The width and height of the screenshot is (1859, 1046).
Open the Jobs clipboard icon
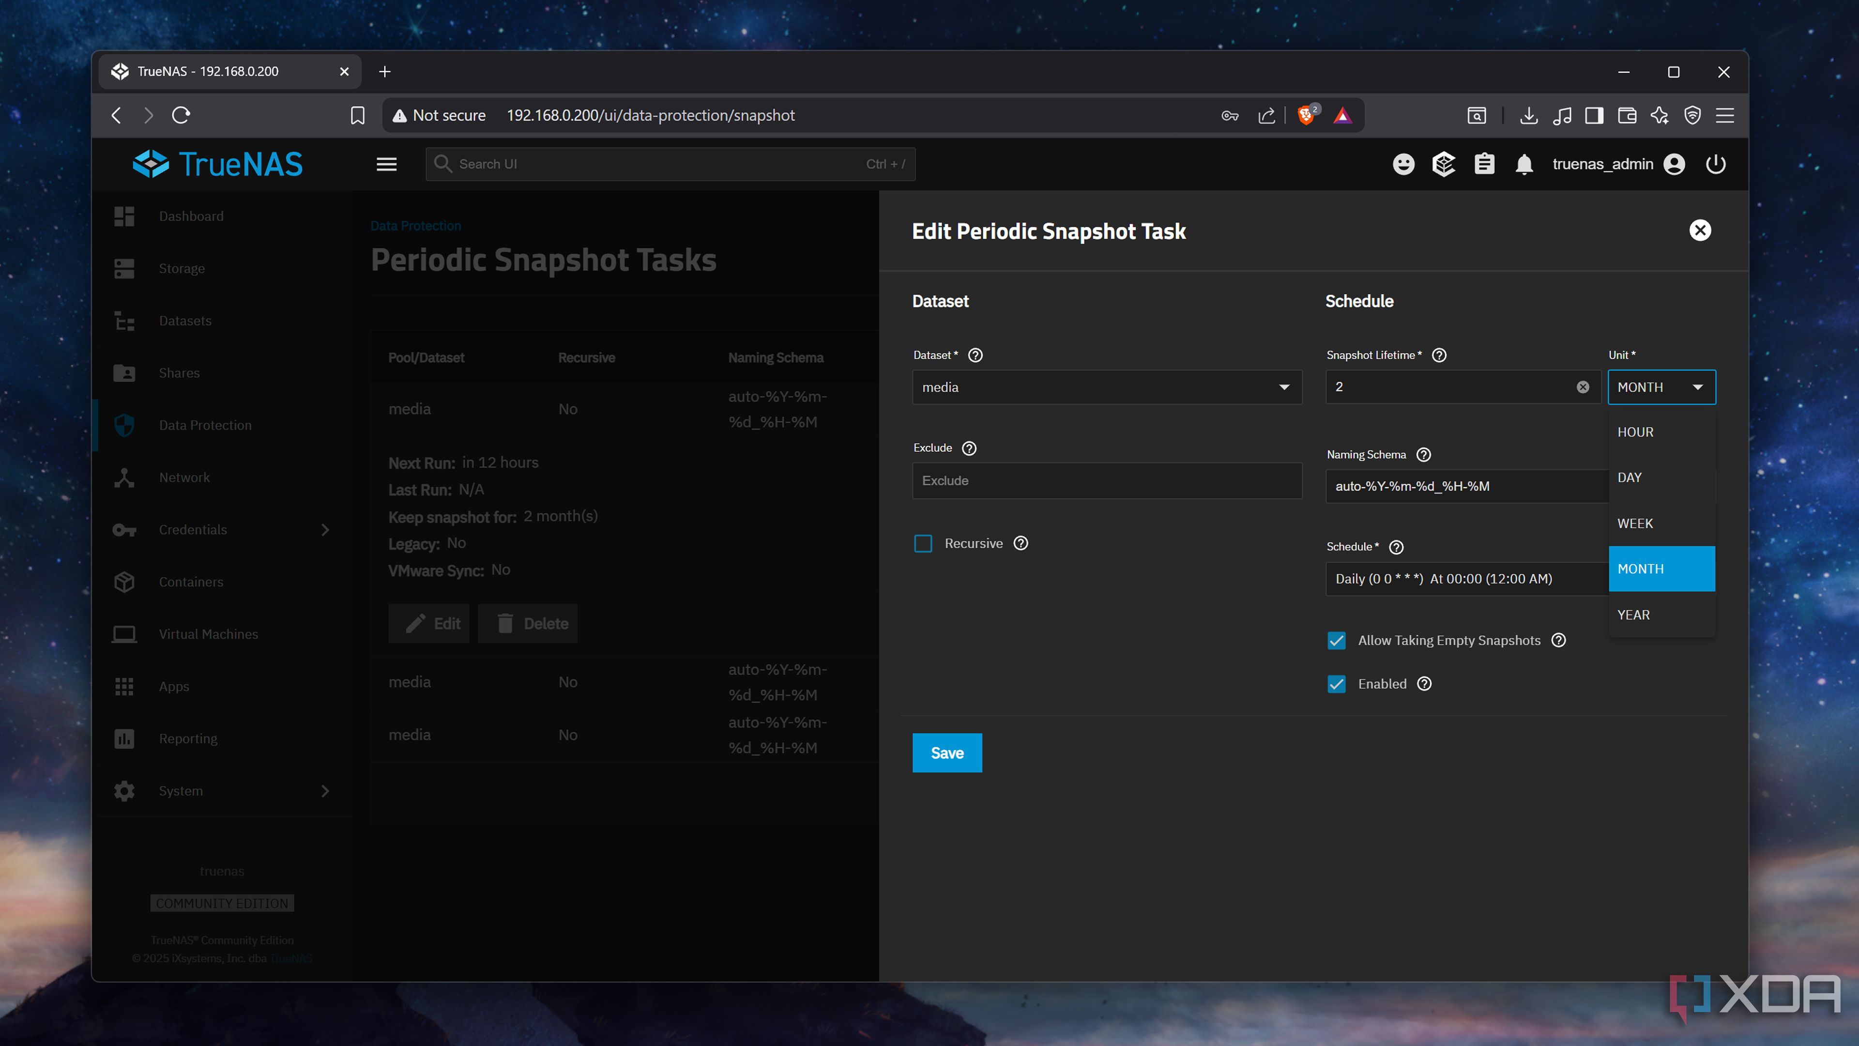click(x=1484, y=164)
